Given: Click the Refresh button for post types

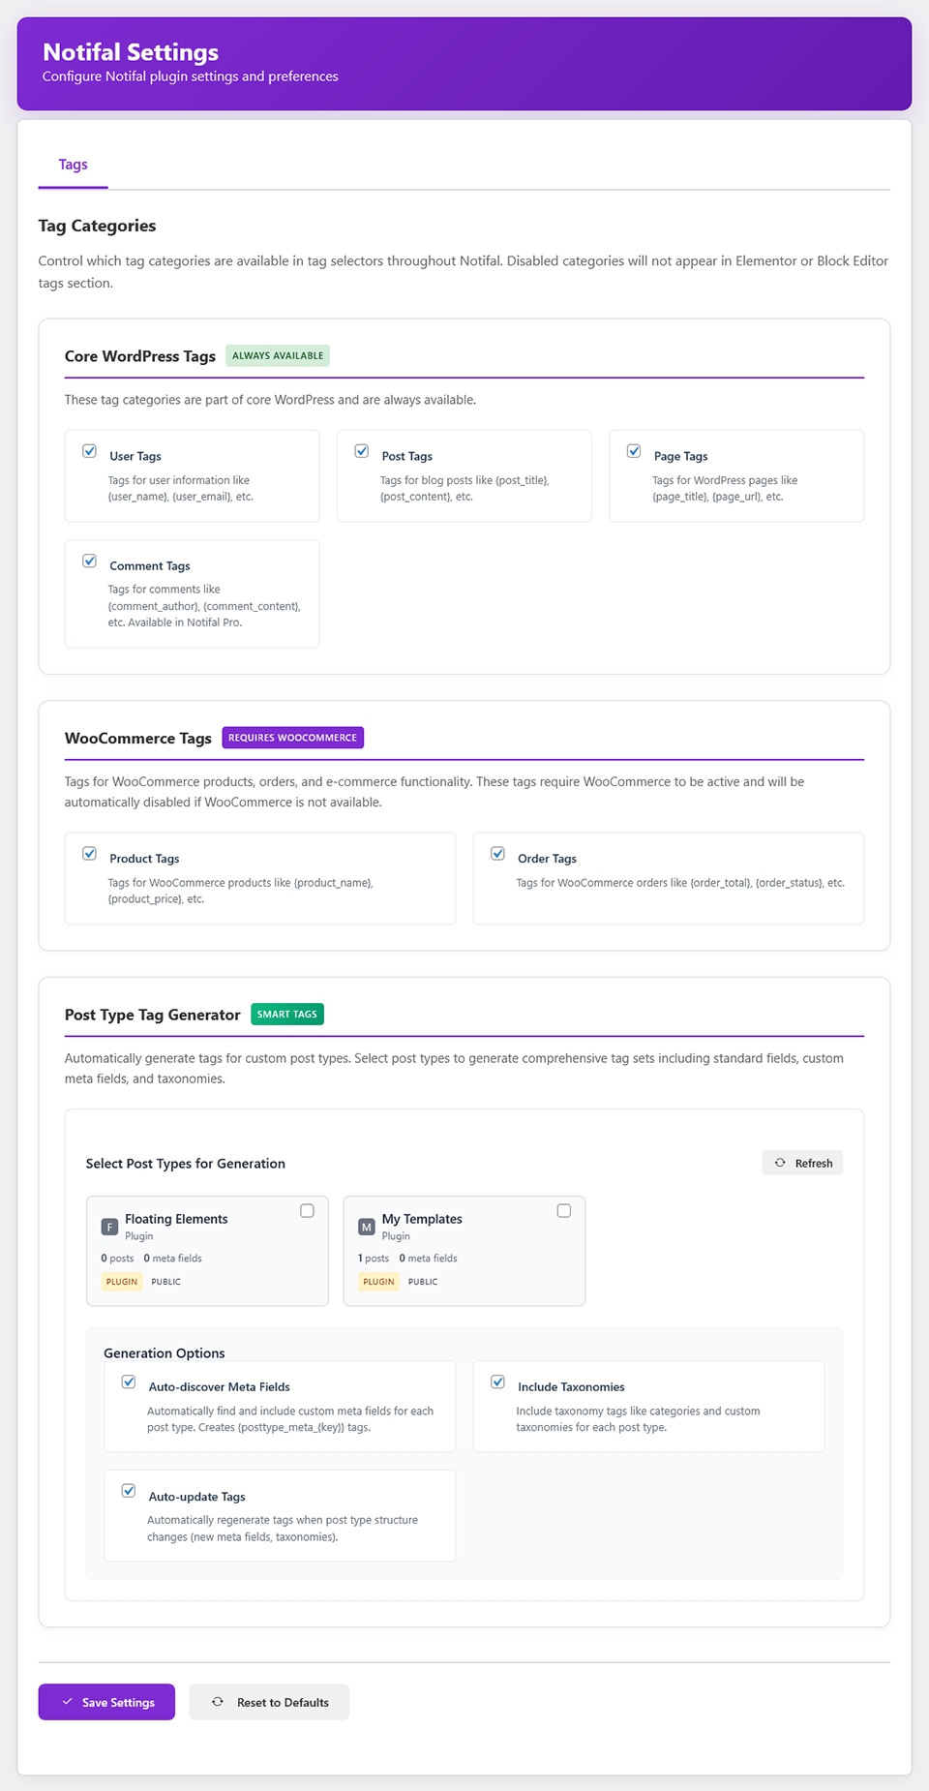Looking at the screenshot, I should 802,1162.
